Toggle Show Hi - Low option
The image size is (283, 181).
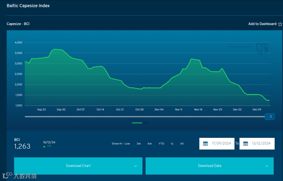tap(121, 144)
